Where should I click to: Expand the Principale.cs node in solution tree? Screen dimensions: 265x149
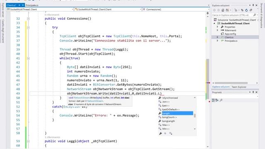click(218, 41)
